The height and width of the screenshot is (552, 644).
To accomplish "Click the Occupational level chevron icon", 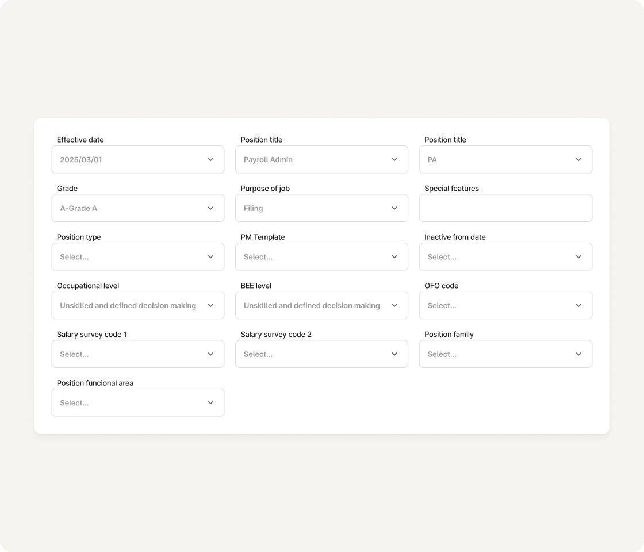I will pyautogui.click(x=210, y=305).
